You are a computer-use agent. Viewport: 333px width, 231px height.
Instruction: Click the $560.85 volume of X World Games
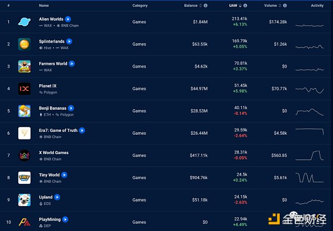[x=279, y=155]
